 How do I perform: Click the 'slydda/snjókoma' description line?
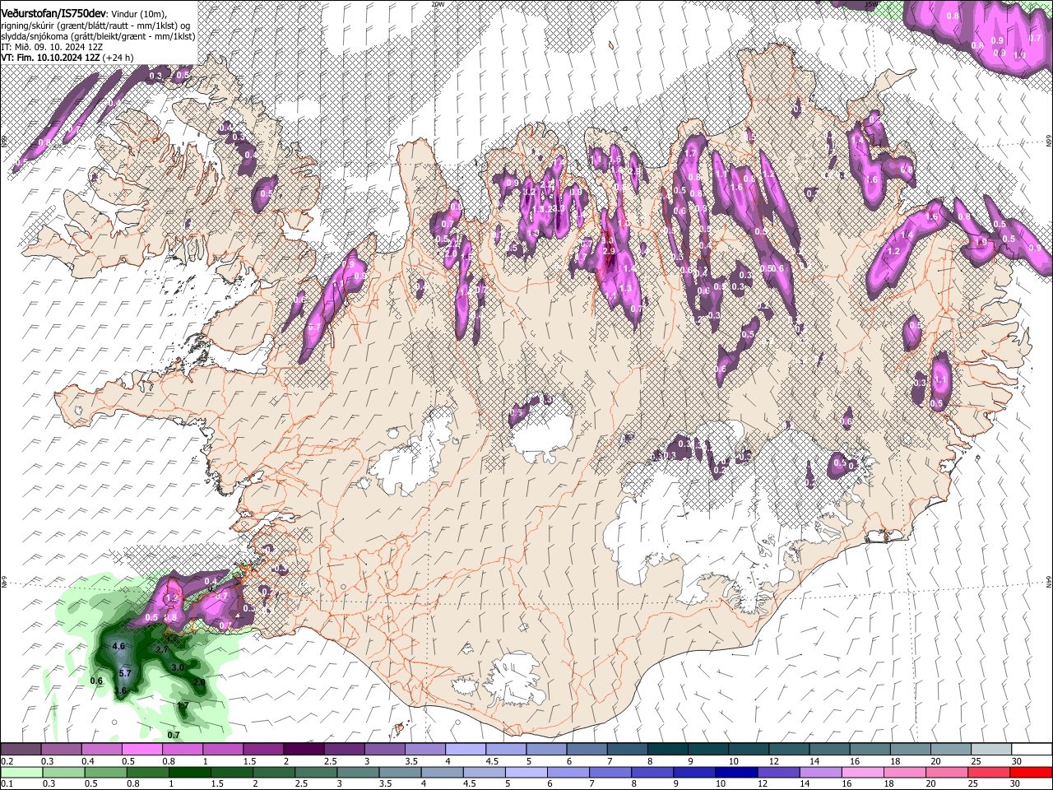point(98,36)
